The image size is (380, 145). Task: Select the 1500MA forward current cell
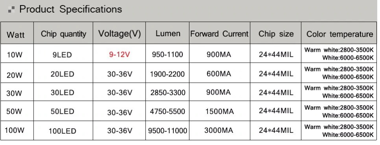coord(220,111)
